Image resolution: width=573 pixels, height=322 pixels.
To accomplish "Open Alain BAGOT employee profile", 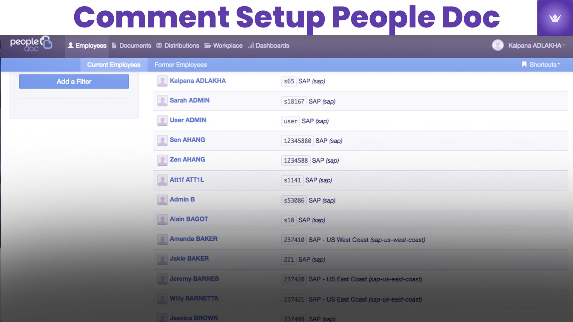I will coord(189,219).
